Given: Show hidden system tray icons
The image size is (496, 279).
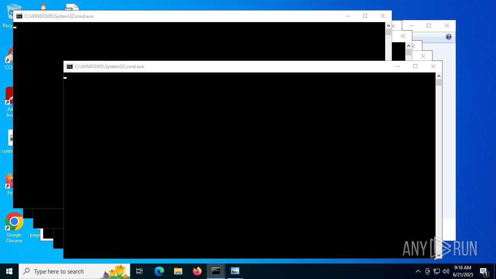Looking at the screenshot, I should click(x=418, y=271).
